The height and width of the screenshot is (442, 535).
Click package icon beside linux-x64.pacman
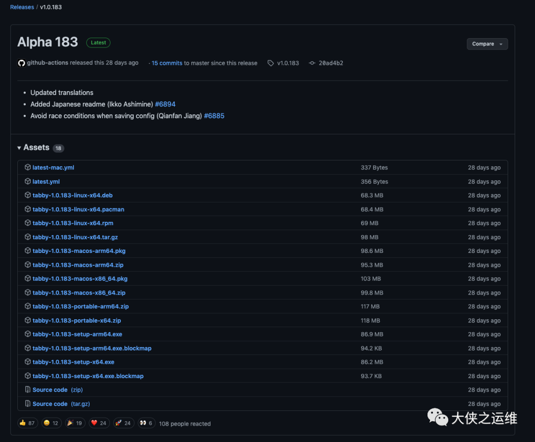click(28, 209)
